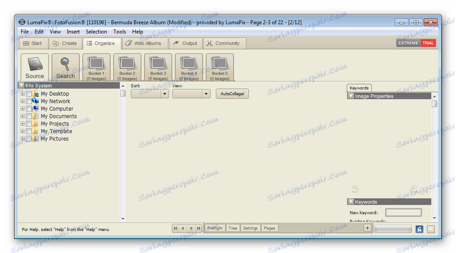Click the plus zoom icon in status bar

click(x=367, y=228)
